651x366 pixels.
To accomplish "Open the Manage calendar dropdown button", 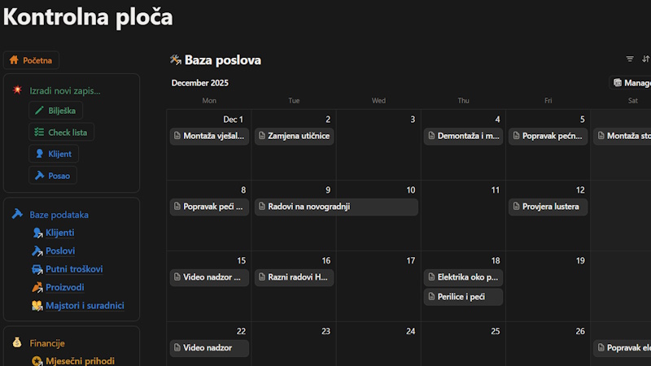I will [631, 83].
